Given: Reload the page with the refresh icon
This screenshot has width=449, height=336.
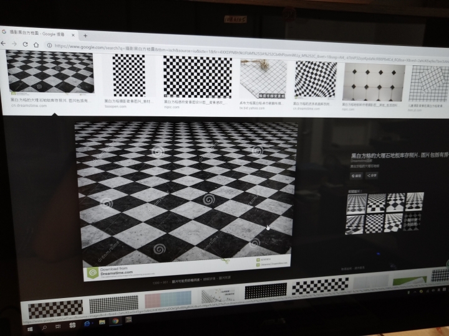Looking at the screenshot, I should pos(25,44).
